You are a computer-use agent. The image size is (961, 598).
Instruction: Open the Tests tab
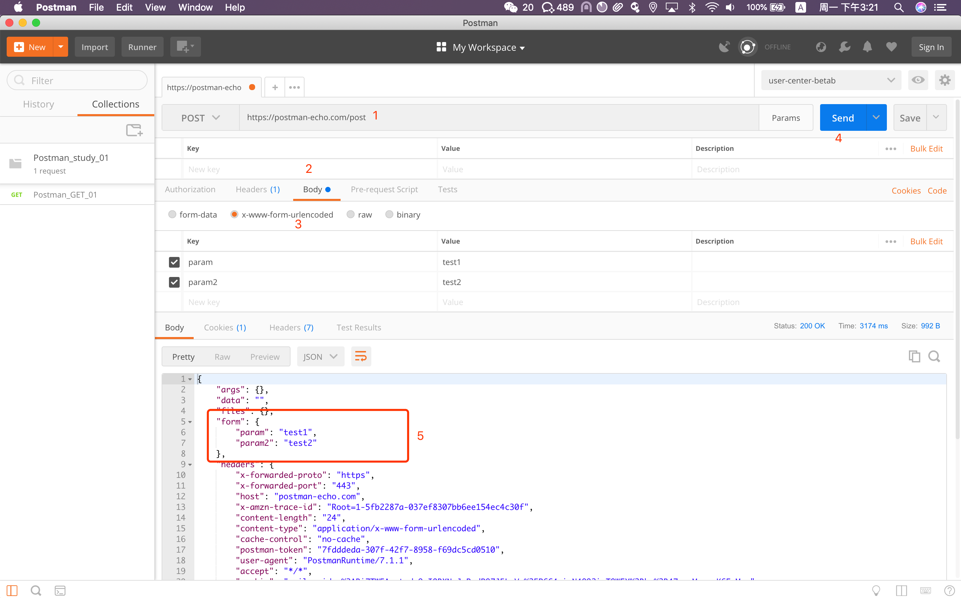pyautogui.click(x=447, y=190)
